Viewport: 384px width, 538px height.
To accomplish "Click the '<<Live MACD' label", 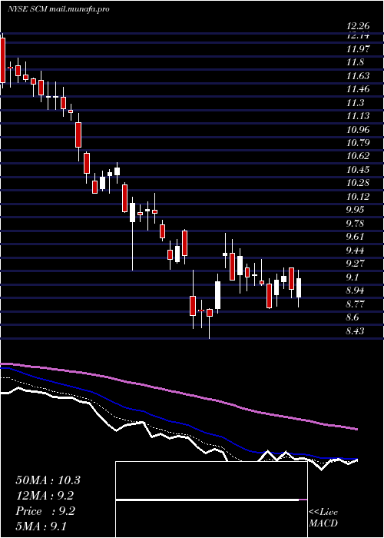I will pos(323,518).
